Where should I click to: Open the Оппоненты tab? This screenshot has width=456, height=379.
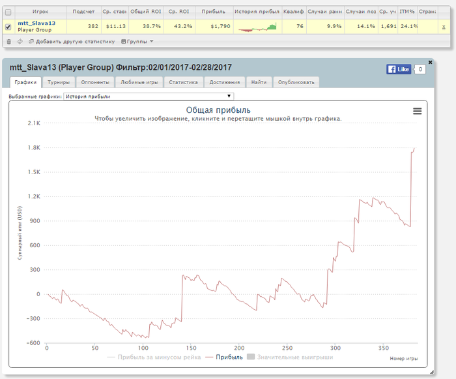click(x=95, y=82)
